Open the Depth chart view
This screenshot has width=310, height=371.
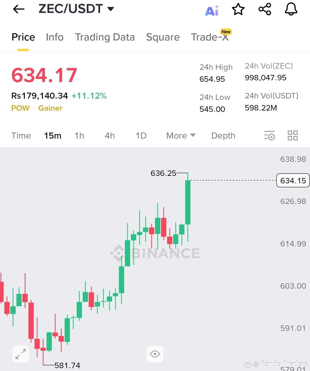pos(223,135)
